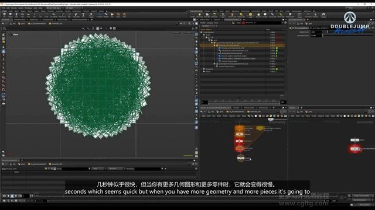
Task: Click geo1 in viewport path bar
Action: pyautogui.click(x=22, y=23)
